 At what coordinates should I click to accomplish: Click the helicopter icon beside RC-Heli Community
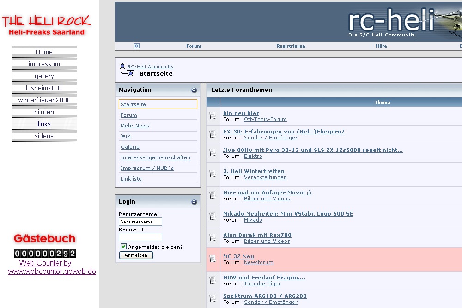(x=122, y=66)
